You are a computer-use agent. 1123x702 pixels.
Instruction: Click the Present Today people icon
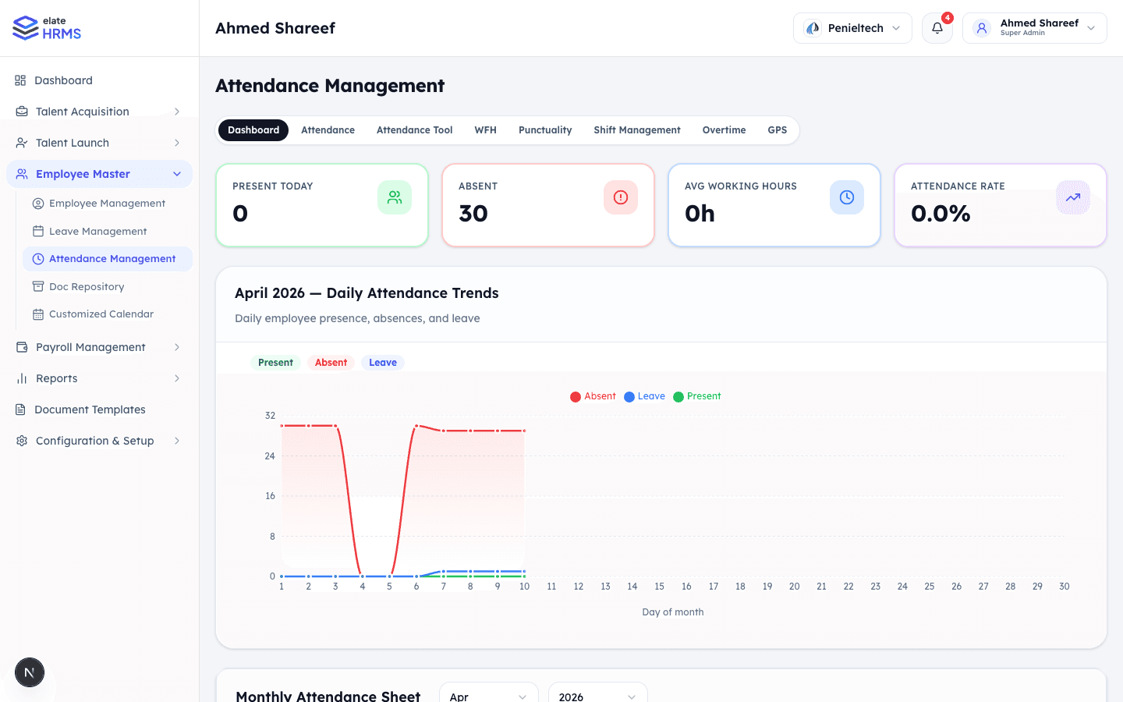pos(394,197)
